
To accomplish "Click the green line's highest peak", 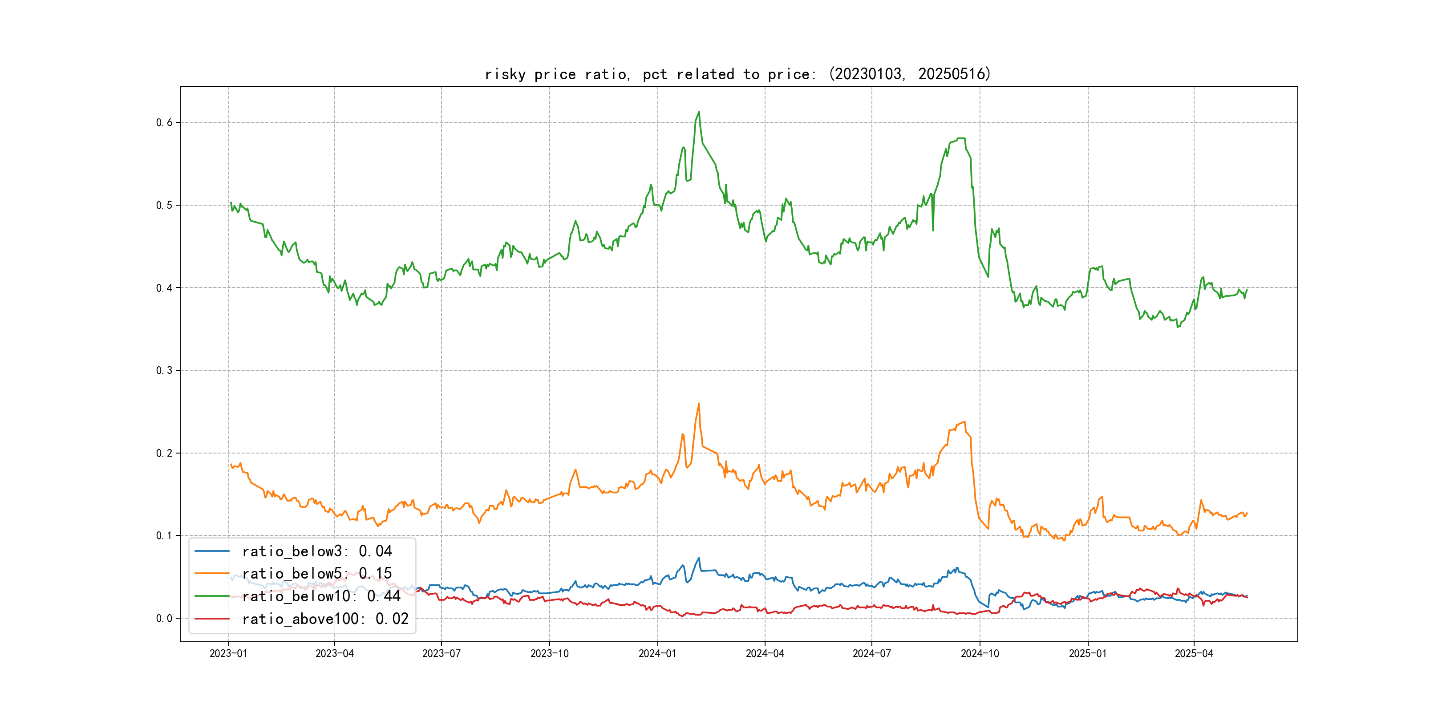I will pos(699,112).
